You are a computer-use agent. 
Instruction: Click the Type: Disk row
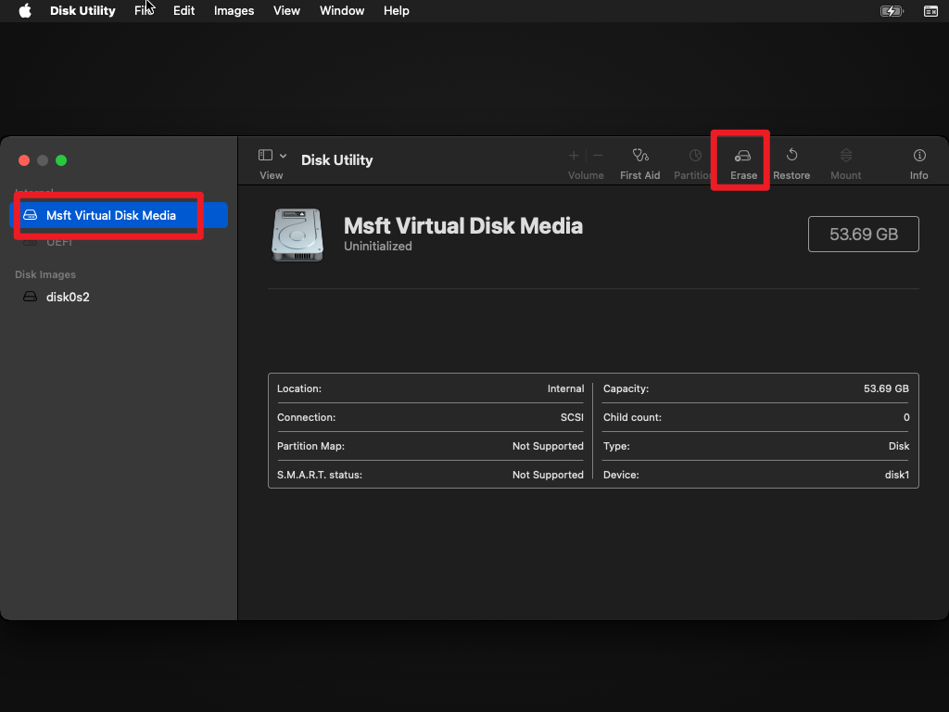(x=756, y=446)
